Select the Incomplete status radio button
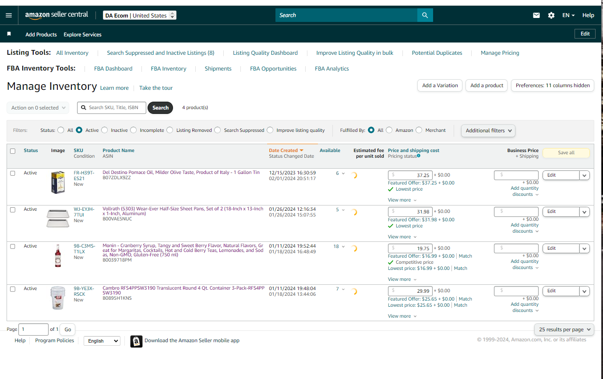The width and height of the screenshot is (603, 379). (134, 130)
